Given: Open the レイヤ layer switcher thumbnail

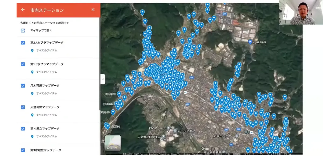Looking at the screenshot, I should pos(113,143).
